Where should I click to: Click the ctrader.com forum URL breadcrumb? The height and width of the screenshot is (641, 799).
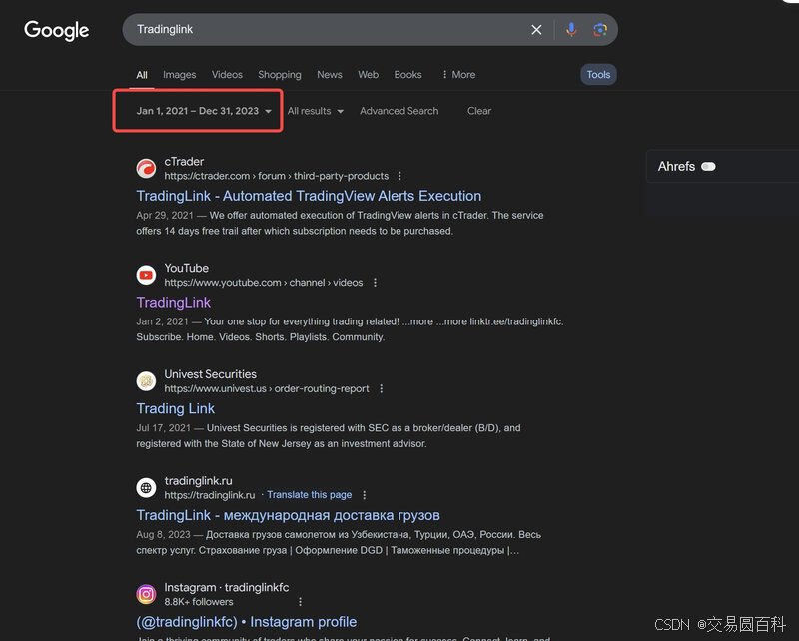tap(277, 176)
